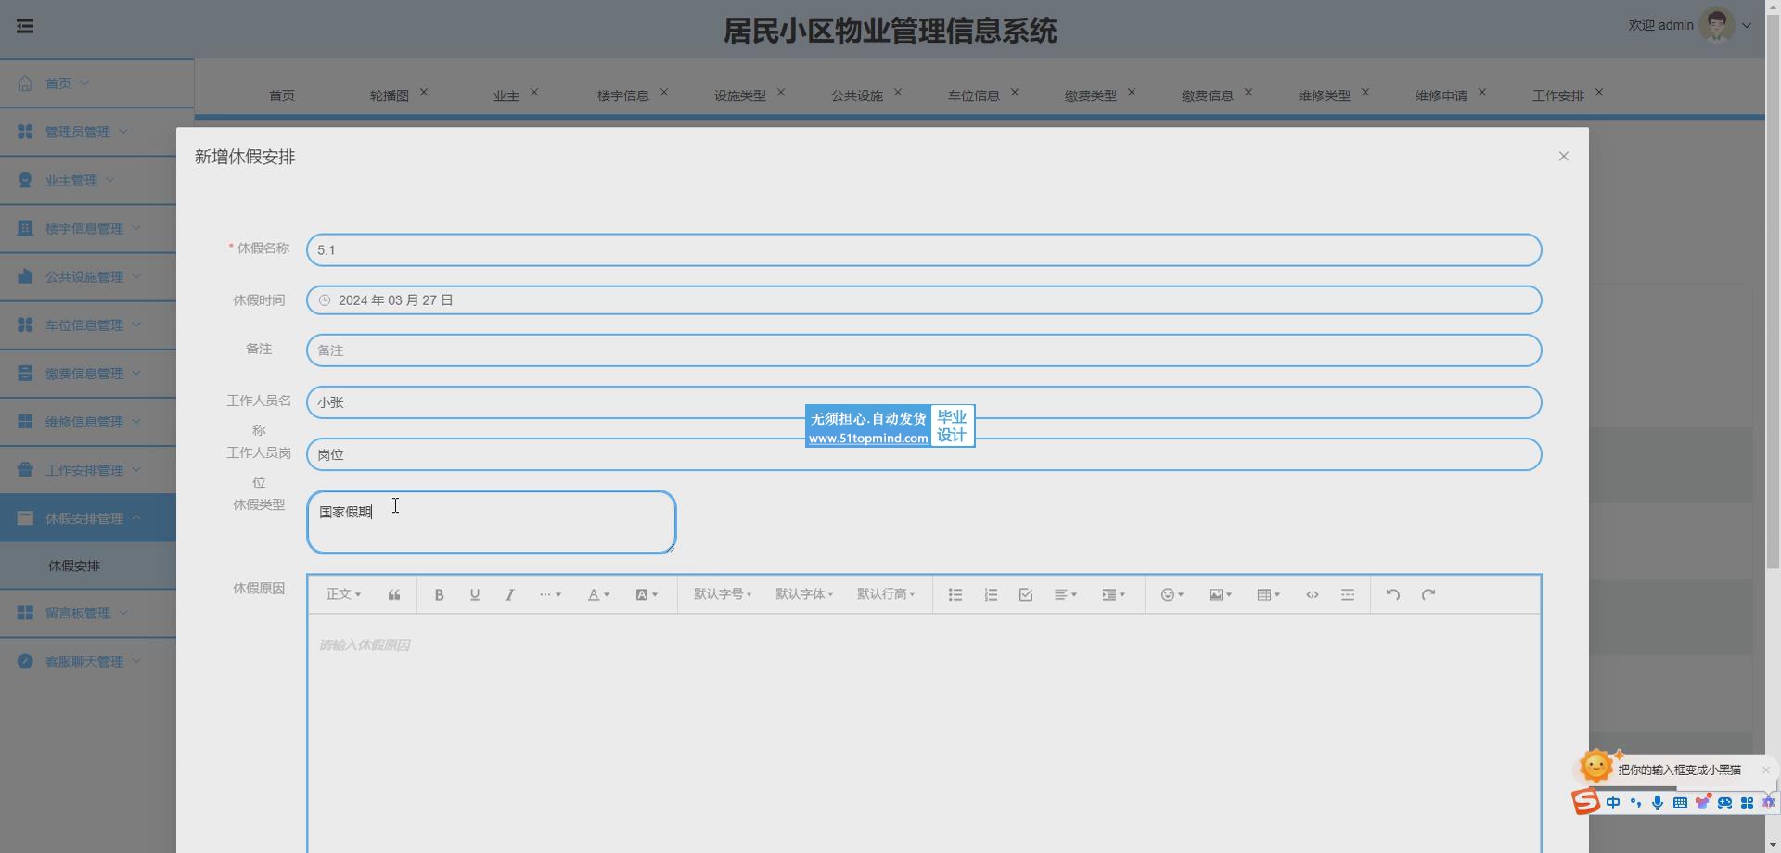Toggle underline formatting in the editor
The height and width of the screenshot is (853, 1781).
tap(475, 595)
